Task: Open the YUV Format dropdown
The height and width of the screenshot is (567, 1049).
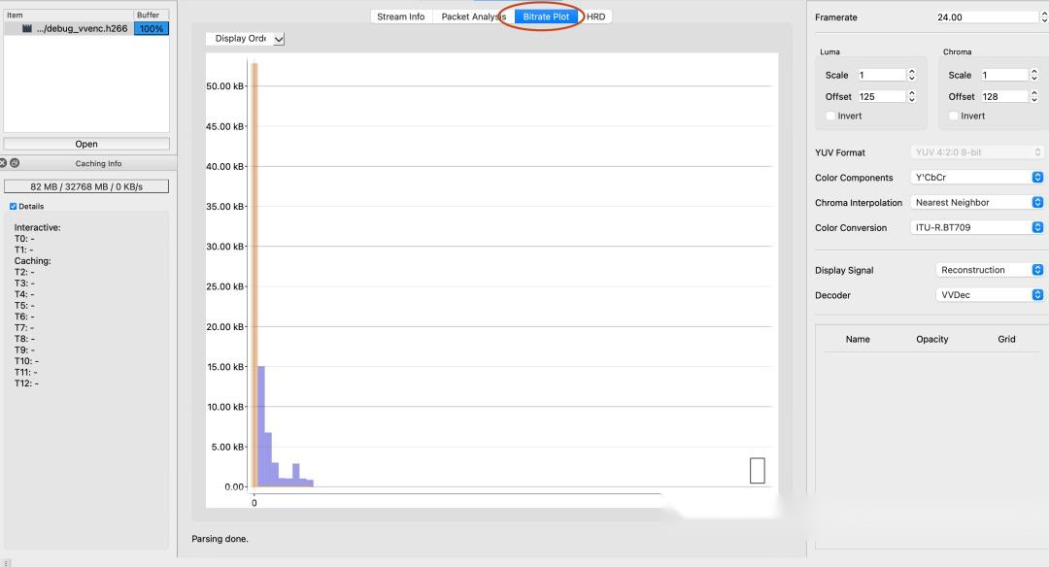Action: pyautogui.click(x=977, y=152)
